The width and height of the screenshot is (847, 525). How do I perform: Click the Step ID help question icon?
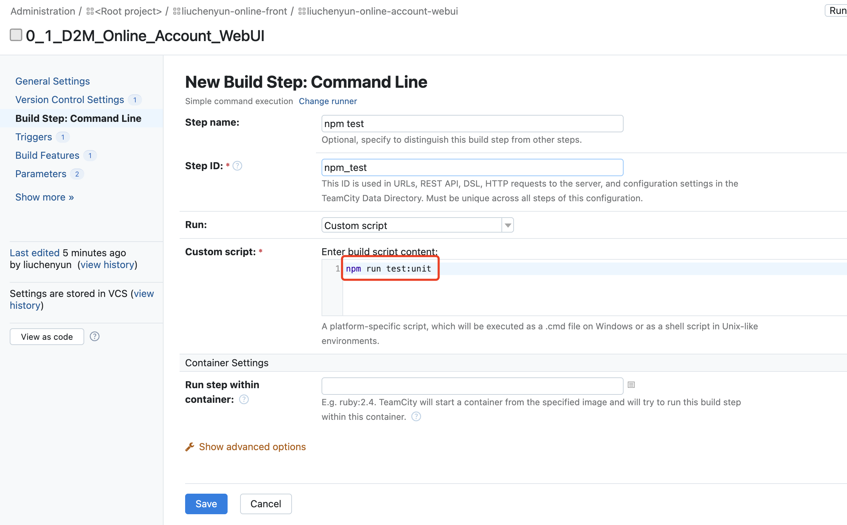coord(237,166)
